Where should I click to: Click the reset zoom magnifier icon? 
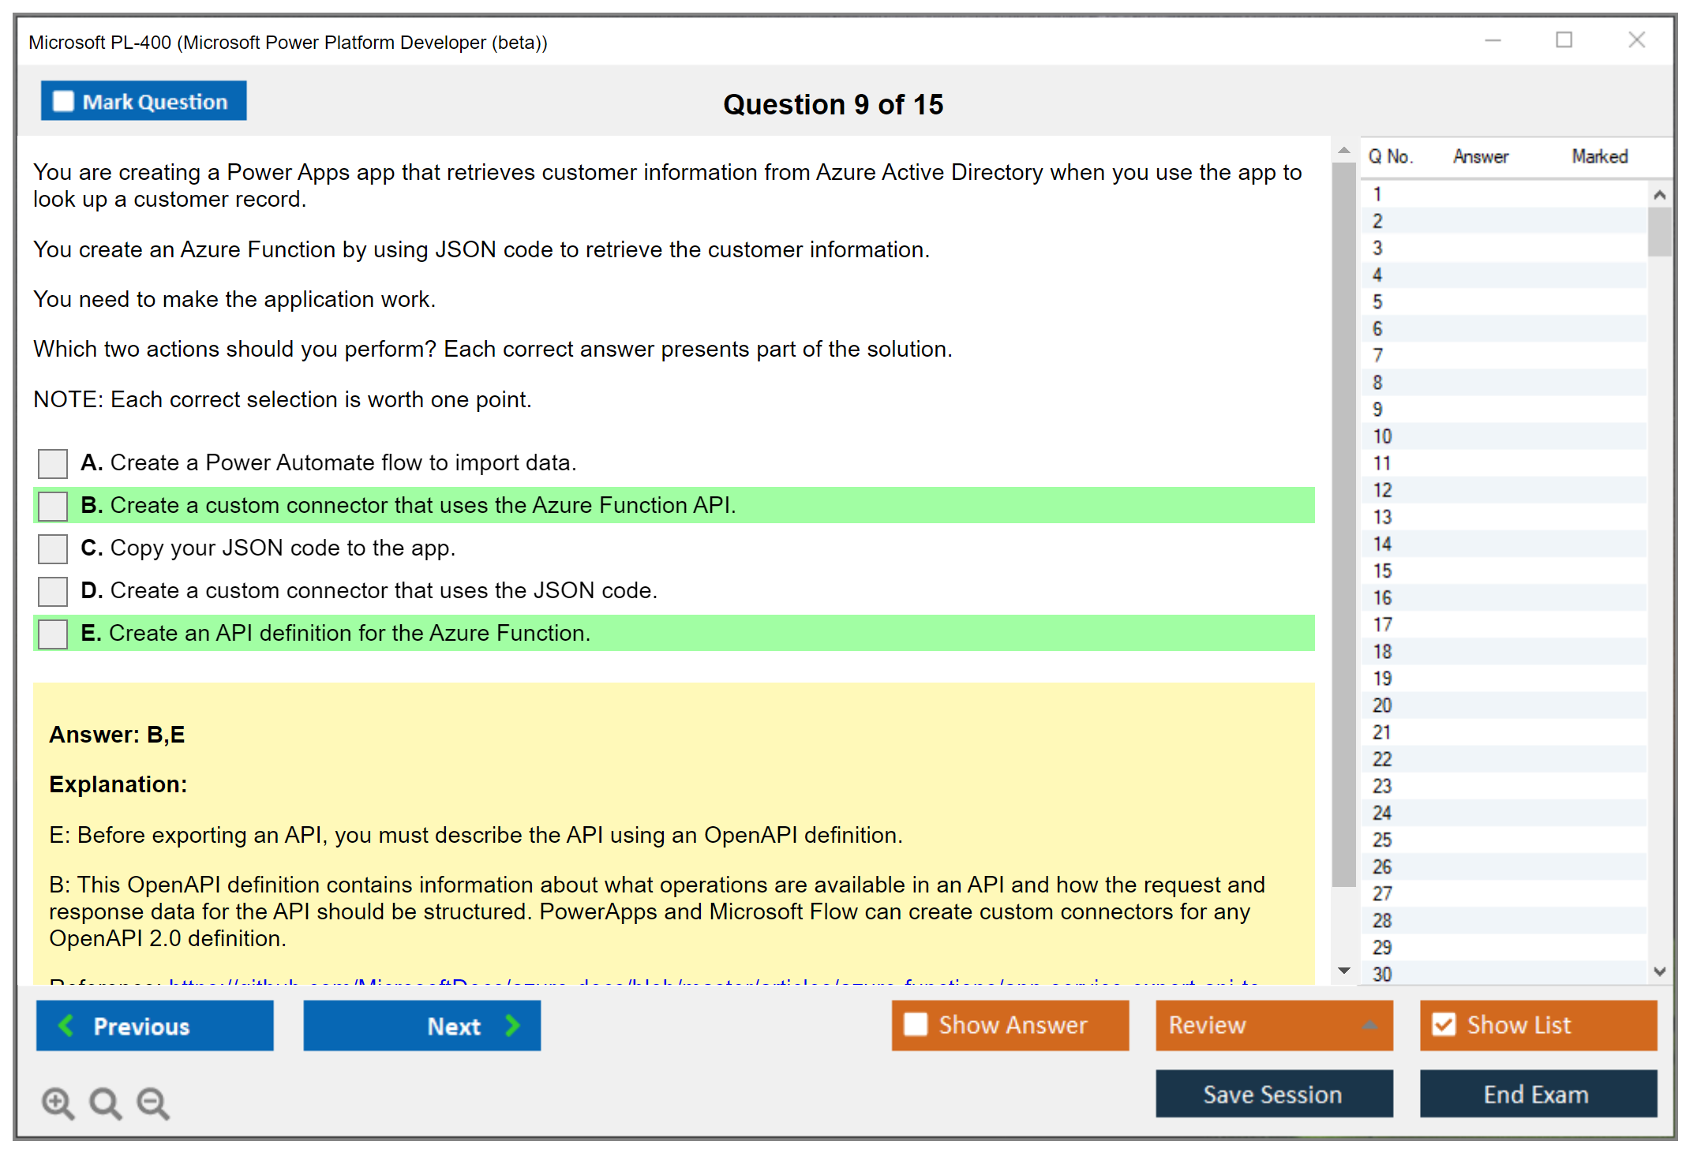click(105, 1102)
